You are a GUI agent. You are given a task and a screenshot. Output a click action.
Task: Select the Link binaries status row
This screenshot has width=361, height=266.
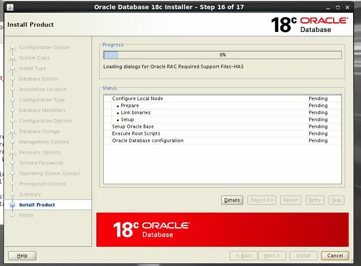[223, 112]
